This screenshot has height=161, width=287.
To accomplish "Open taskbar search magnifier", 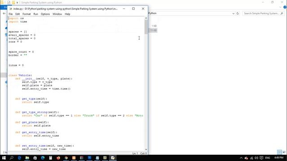I will (12, 158).
